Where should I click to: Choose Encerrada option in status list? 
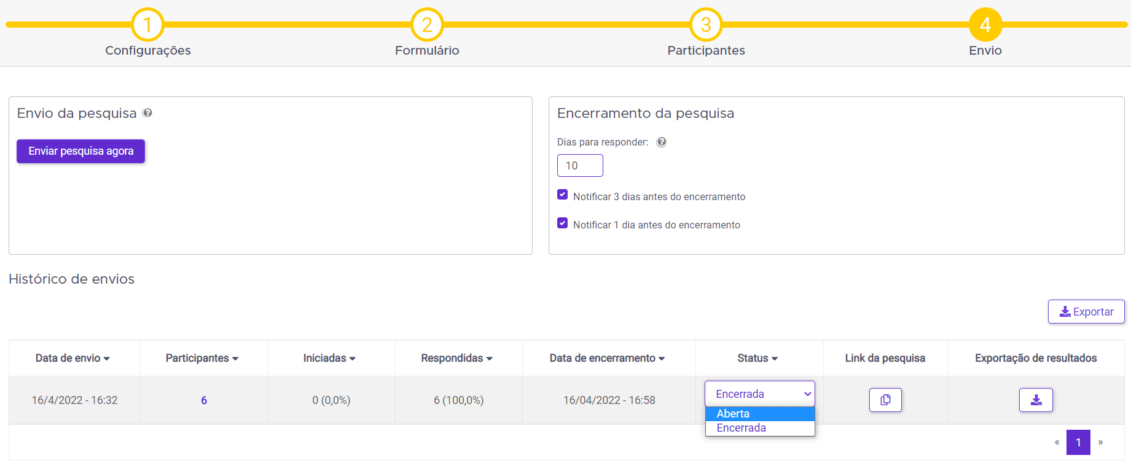point(760,428)
